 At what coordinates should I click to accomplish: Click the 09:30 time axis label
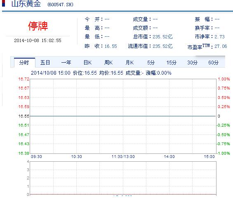tap(36, 157)
